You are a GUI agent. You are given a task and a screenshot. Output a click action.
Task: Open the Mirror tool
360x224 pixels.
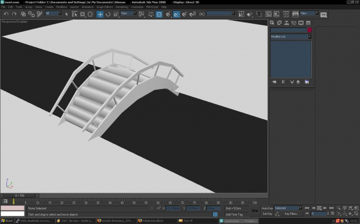pyautogui.click(x=242, y=14)
